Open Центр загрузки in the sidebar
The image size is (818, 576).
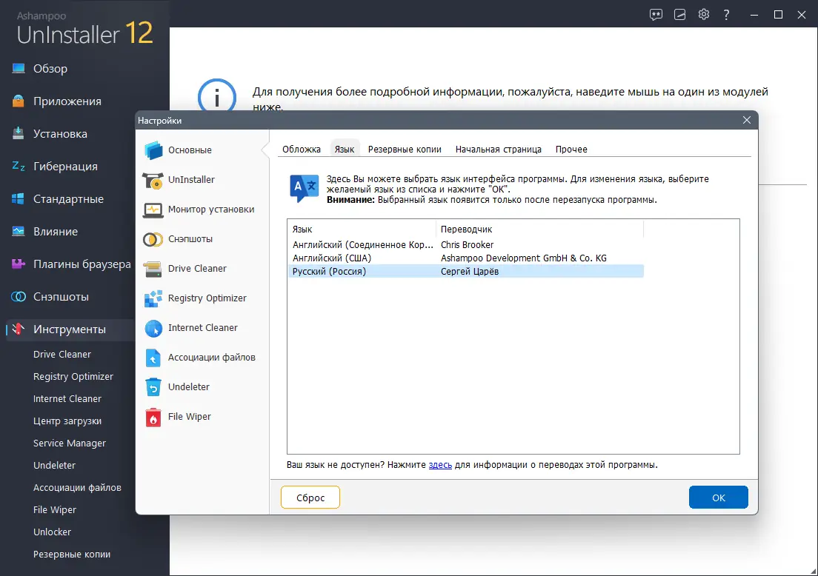(67, 421)
